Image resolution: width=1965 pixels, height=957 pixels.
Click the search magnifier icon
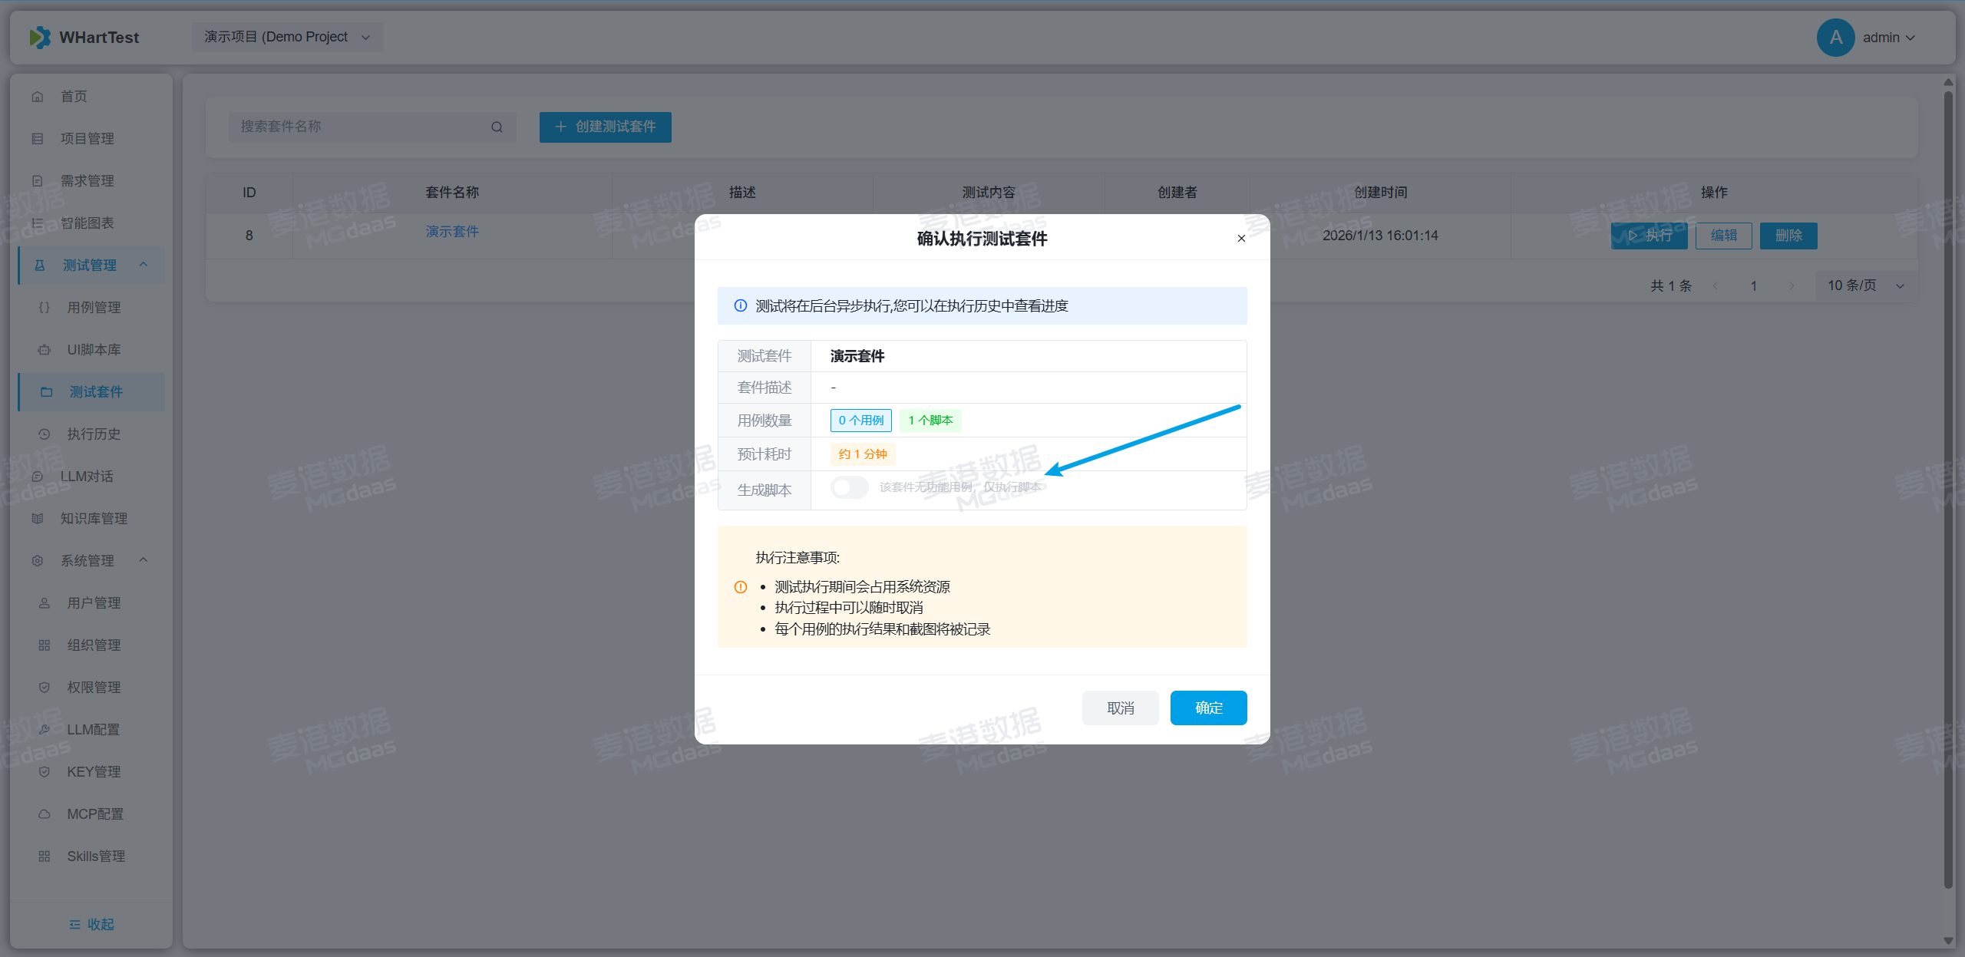pos(497,127)
